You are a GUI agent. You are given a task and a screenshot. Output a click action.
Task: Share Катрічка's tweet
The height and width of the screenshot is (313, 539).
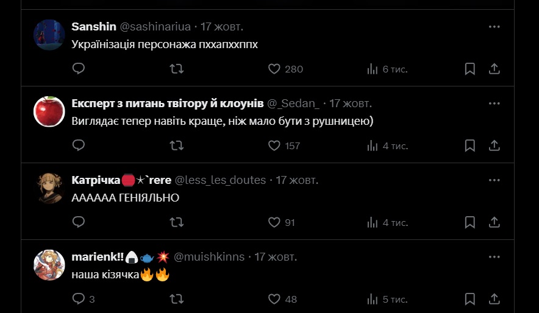(494, 222)
